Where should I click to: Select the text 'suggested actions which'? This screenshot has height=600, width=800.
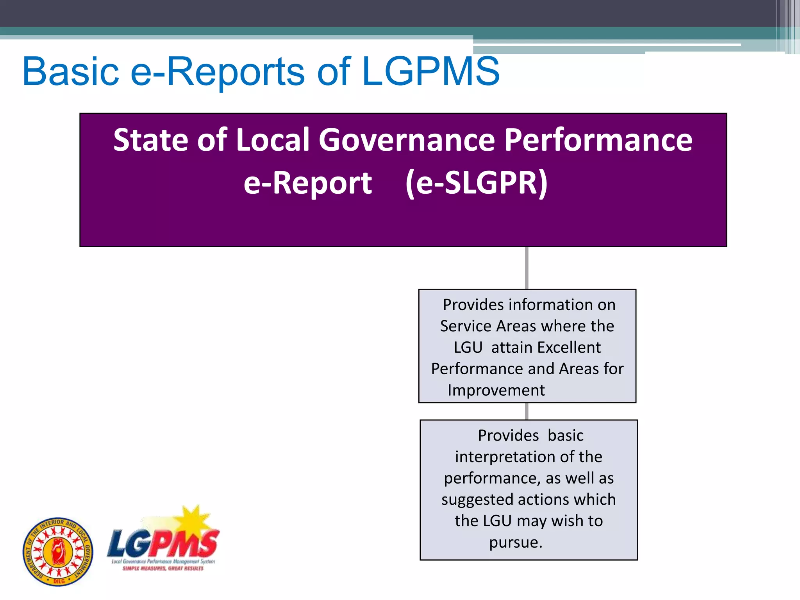(529, 500)
